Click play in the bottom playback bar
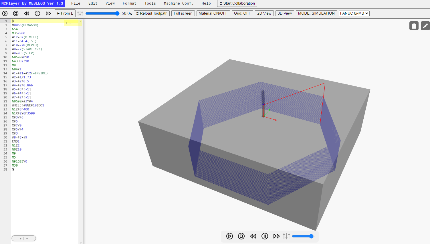Screen dimensions: 430x244 [229, 236]
